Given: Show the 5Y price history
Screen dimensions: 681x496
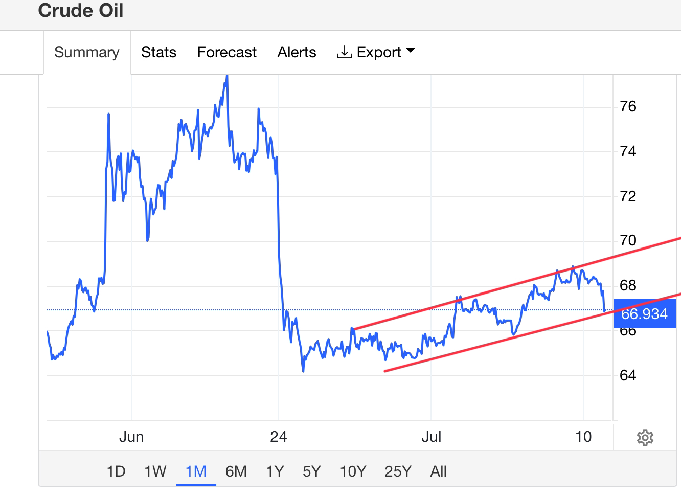Looking at the screenshot, I should 311,471.
